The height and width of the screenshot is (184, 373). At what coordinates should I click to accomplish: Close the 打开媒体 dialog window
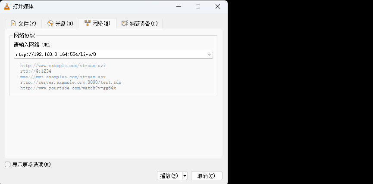[217, 6]
